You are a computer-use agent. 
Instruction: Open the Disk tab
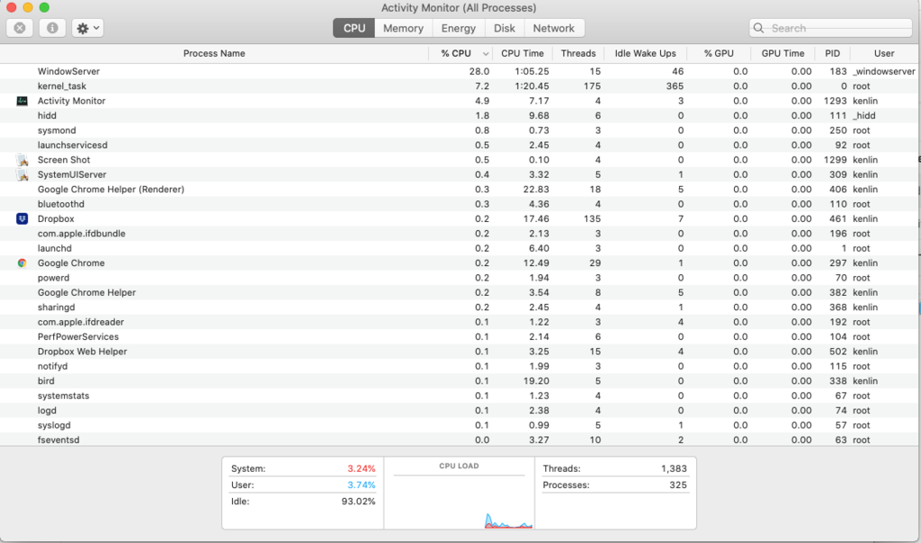pyautogui.click(x=505, y=28)
